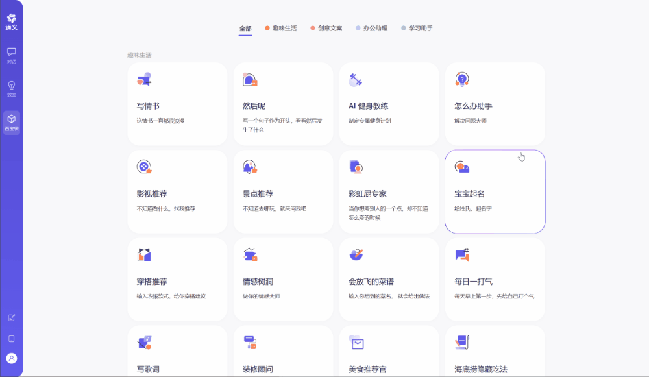Open the 彩虹屁专家 card title
Image resolution: width=649 pixels, height=377 pixels.
coord(367,193)
